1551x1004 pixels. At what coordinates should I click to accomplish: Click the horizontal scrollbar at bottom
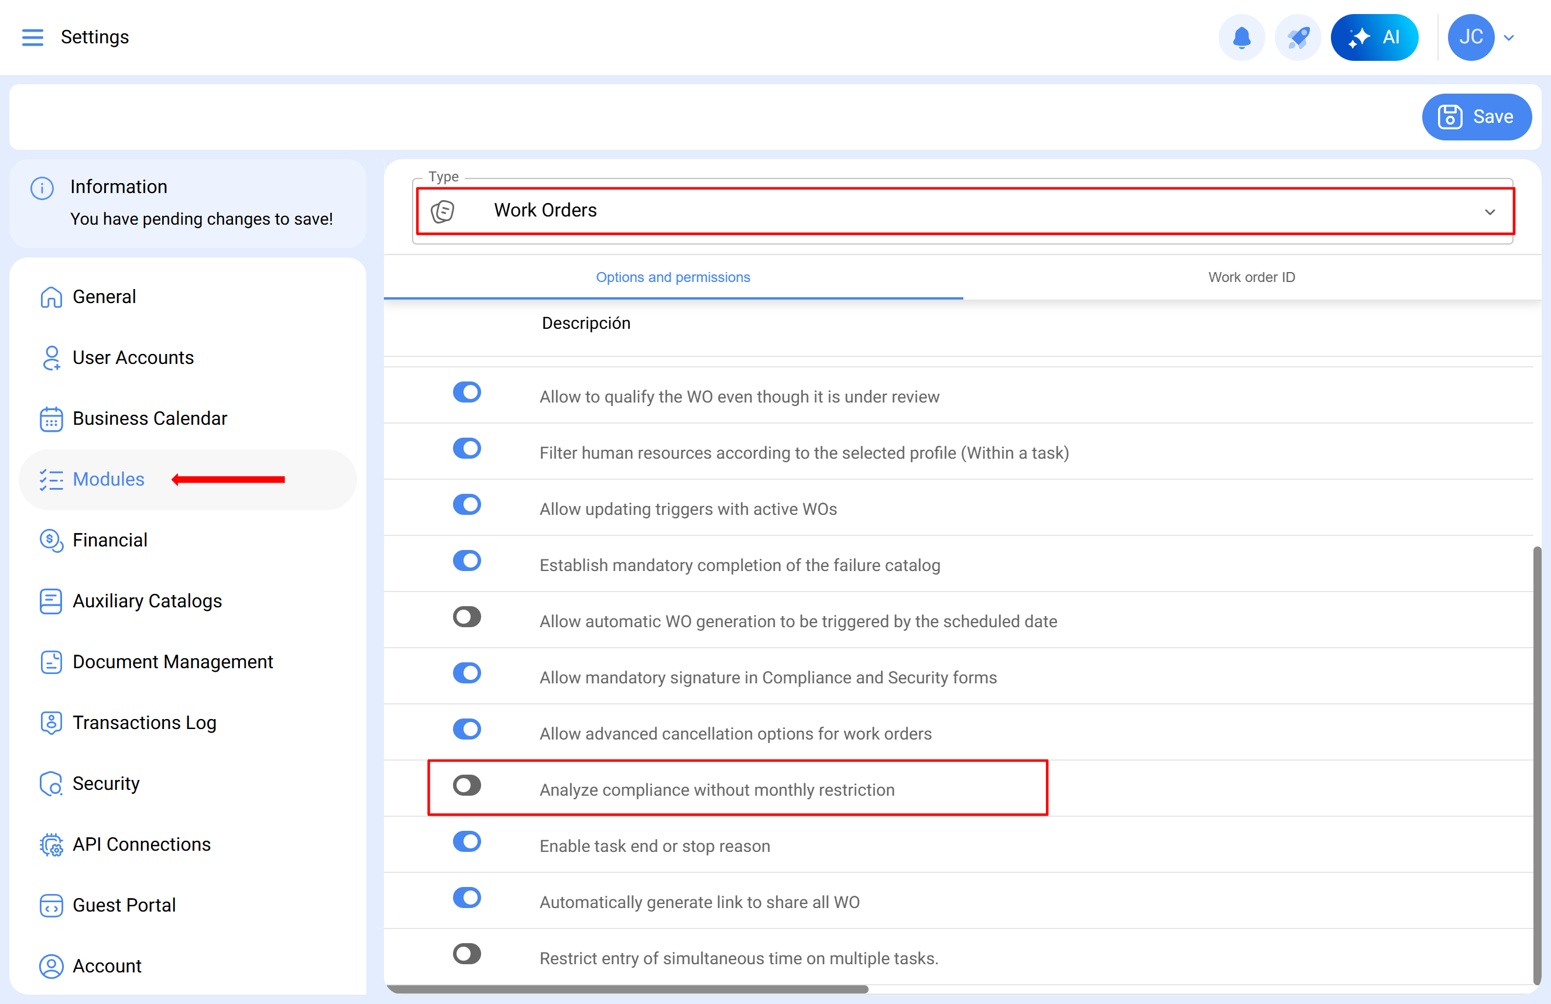coord(627,989)
